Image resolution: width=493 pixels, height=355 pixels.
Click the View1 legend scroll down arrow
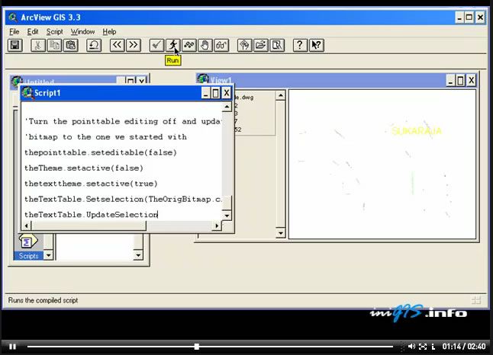280,233
